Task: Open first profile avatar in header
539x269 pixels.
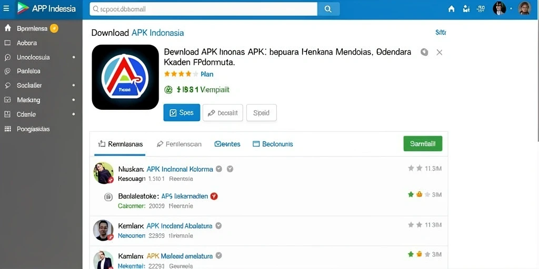Action: click(499, 8)
